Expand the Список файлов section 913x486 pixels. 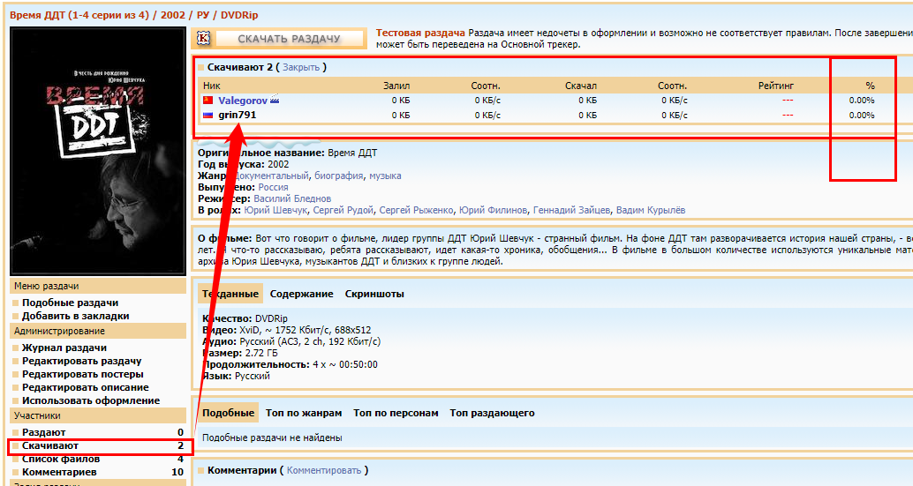tap(61, 459)
